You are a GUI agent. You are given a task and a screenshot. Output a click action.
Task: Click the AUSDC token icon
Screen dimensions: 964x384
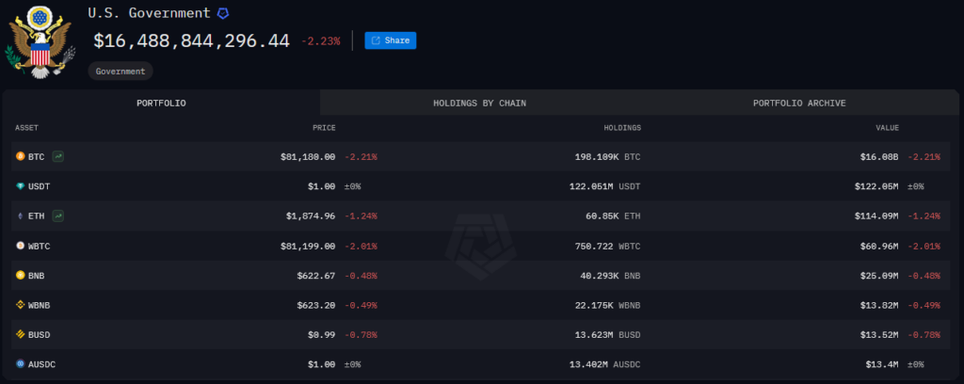21,363
